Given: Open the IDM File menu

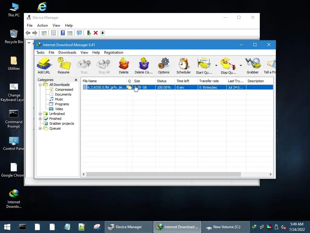Looking at the screenshot, I should (51, 52).
